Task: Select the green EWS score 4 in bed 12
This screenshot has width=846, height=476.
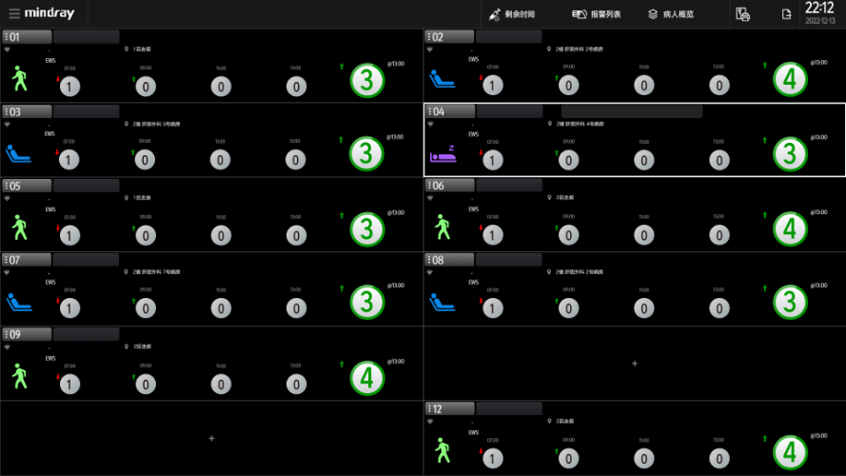Action: [790, 451]
